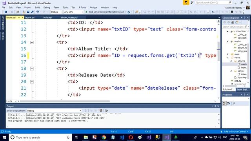Click the Save All toolbar icon
Viewport: 251px width, 141px height.
(x=32, y=12)
